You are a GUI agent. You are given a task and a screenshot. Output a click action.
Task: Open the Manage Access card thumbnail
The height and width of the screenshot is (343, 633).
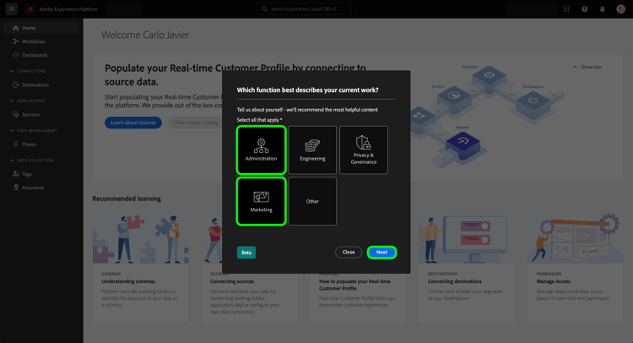[576, 238]
